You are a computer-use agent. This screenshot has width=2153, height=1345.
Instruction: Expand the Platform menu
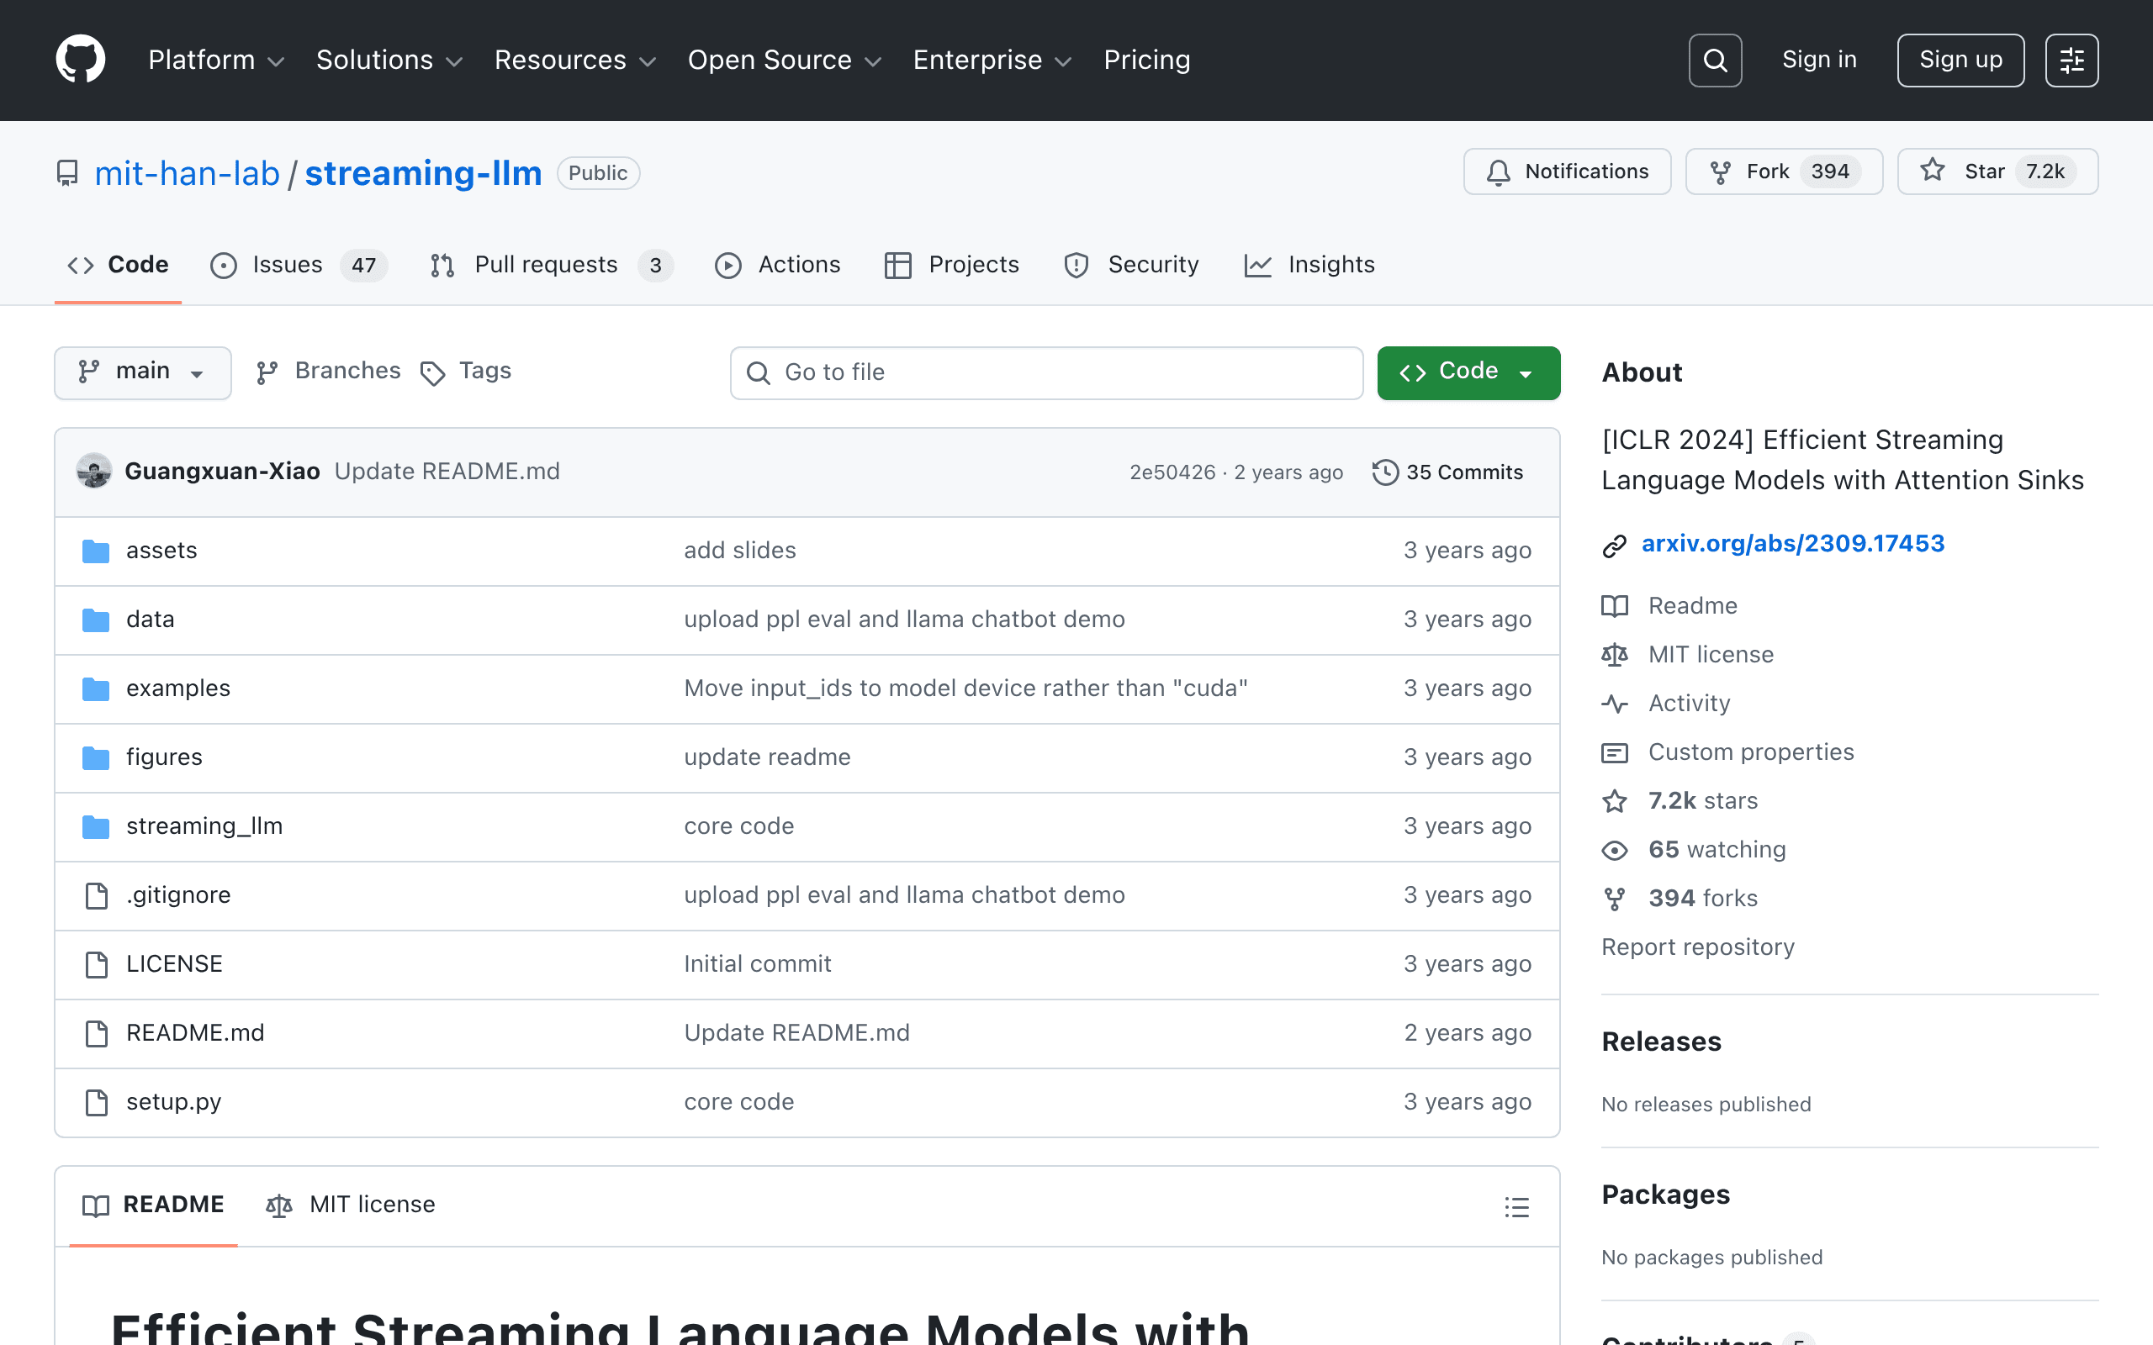216,60
